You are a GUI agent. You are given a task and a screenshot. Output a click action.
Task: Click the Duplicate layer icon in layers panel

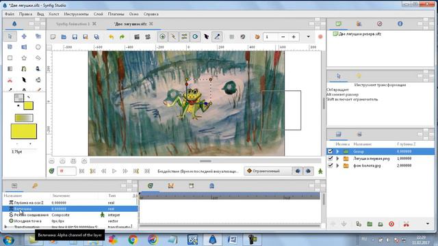click(359, 223)
